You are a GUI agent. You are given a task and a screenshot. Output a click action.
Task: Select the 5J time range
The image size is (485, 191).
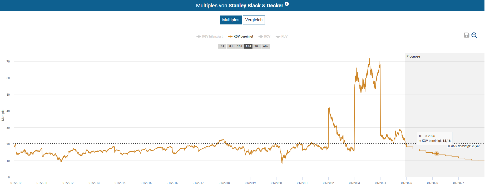222,46
